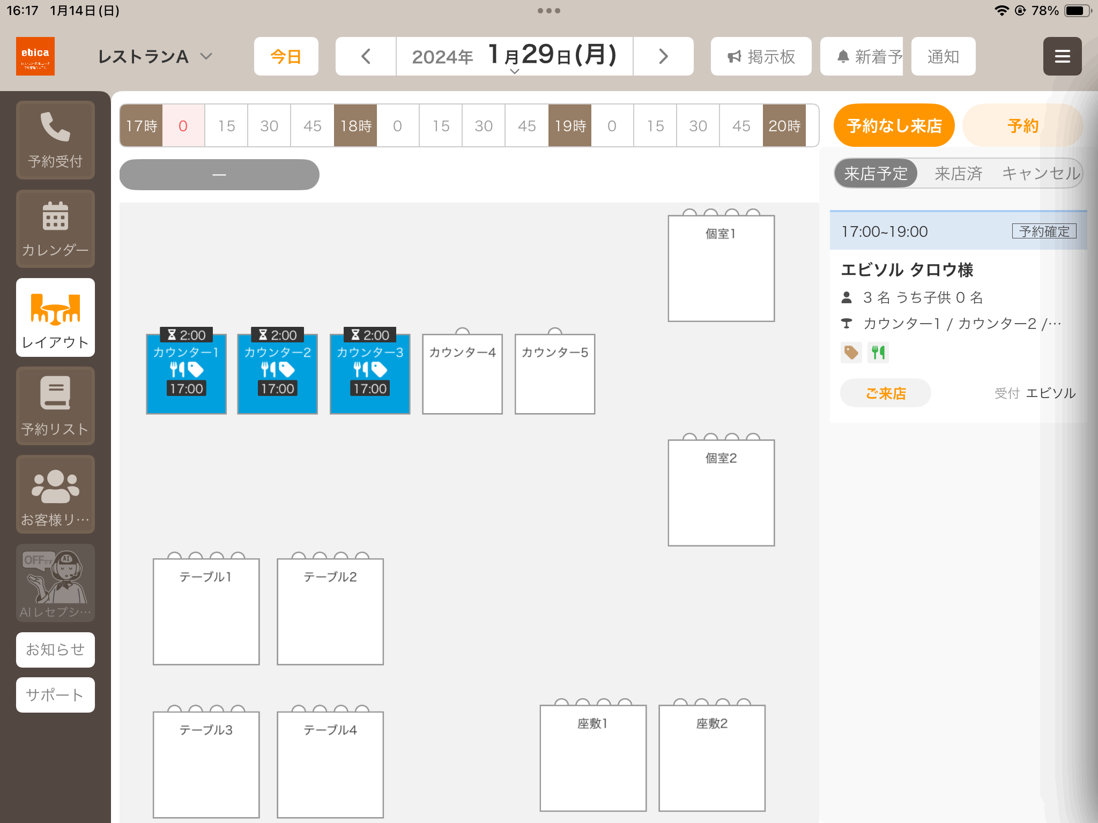This screenshot has height=823, width=1098.
Task: Expand the レストランA store dropdown
Action: coord(155,56)
